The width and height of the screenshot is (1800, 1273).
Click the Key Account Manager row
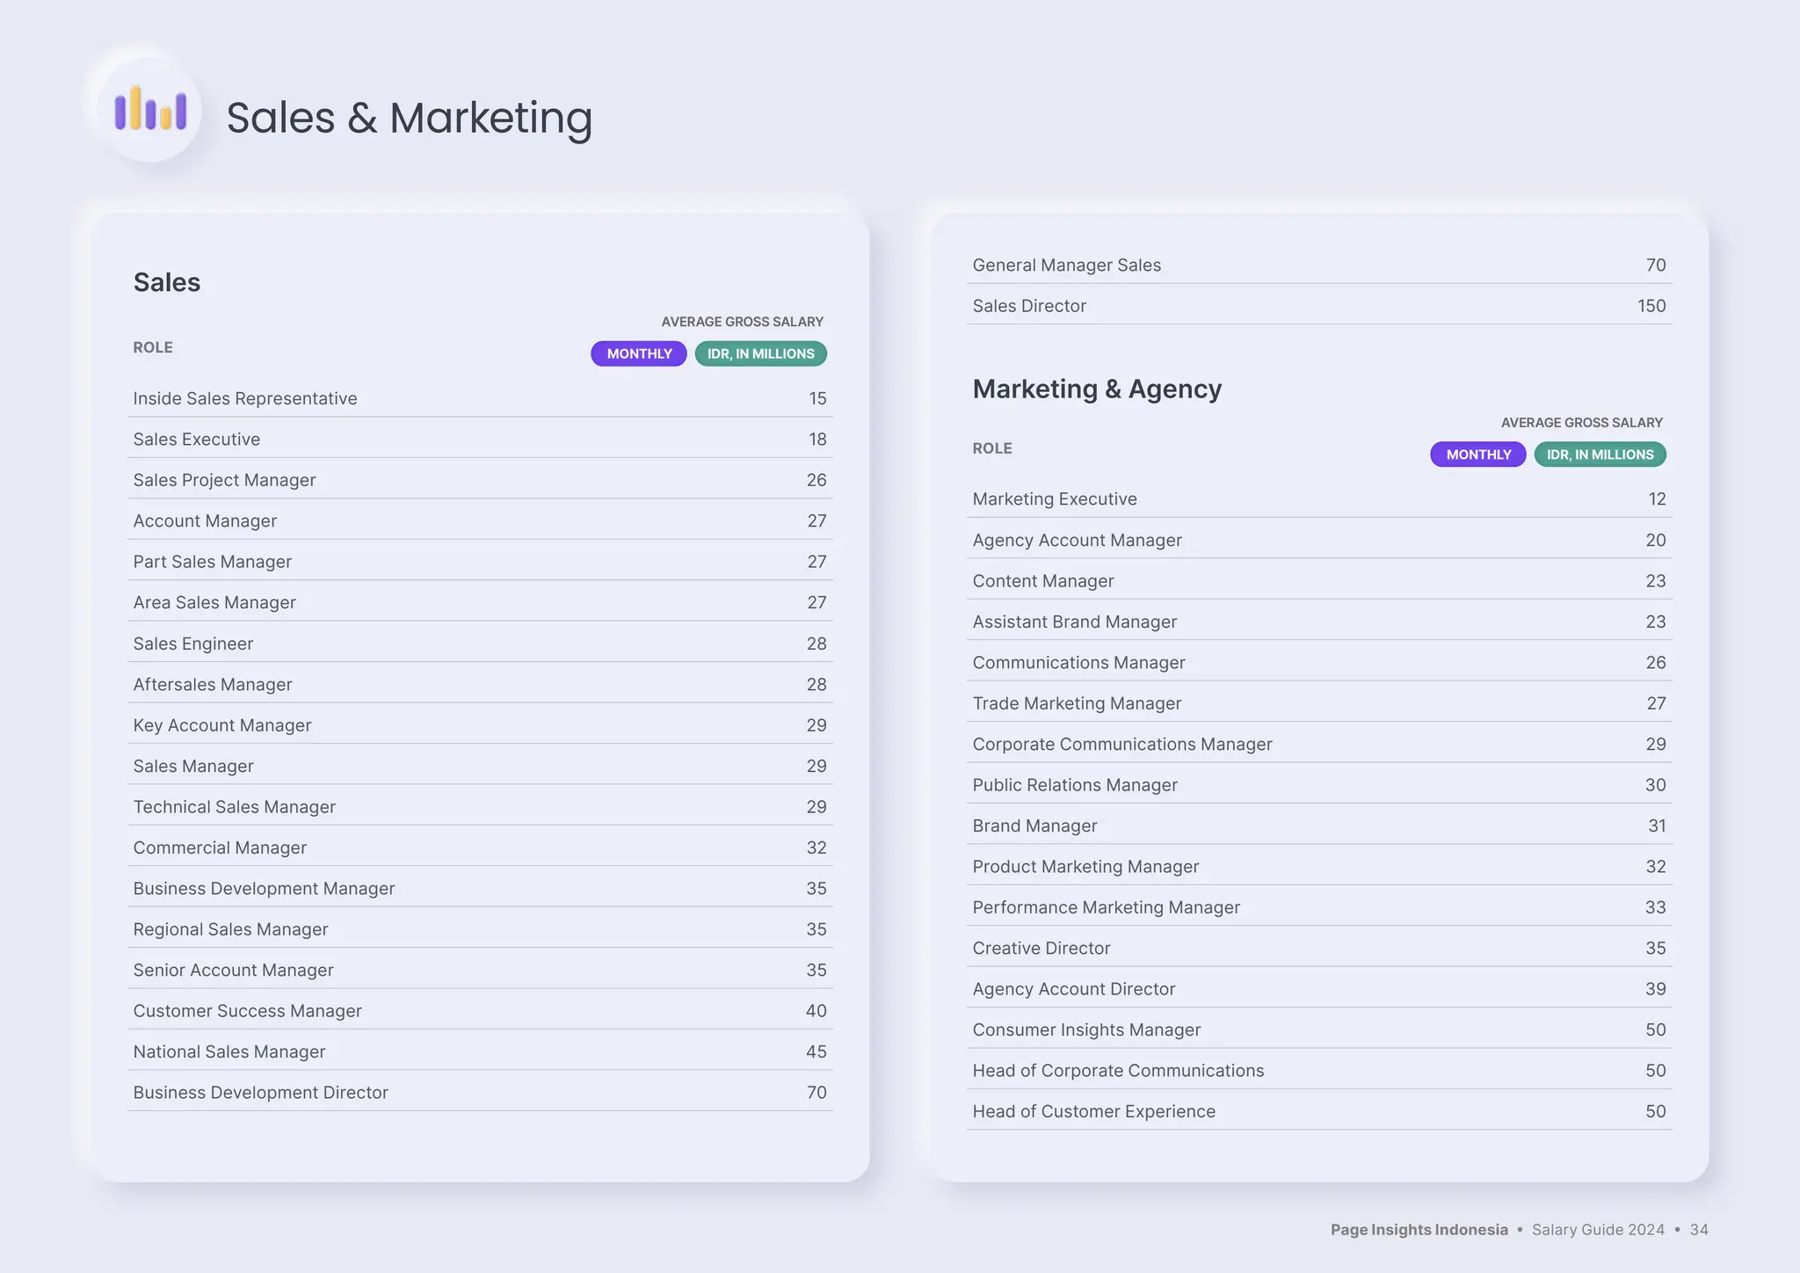pyautogui.click(x=222, y=725)
